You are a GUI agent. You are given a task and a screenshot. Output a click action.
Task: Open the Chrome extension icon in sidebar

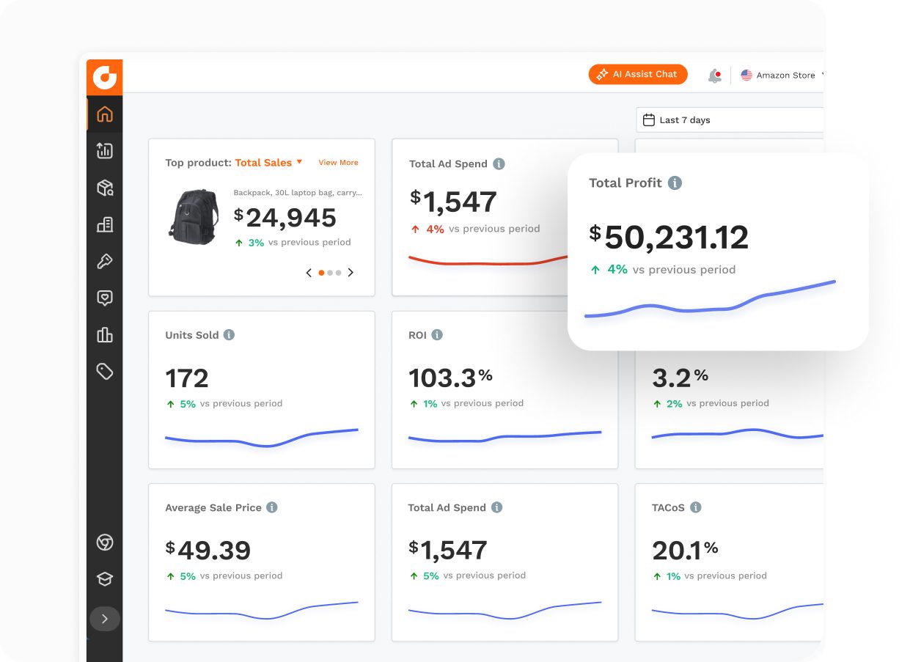(104, 543)
